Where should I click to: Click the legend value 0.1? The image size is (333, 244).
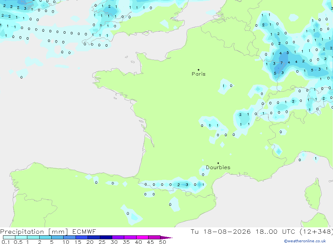tap(6, 242)
